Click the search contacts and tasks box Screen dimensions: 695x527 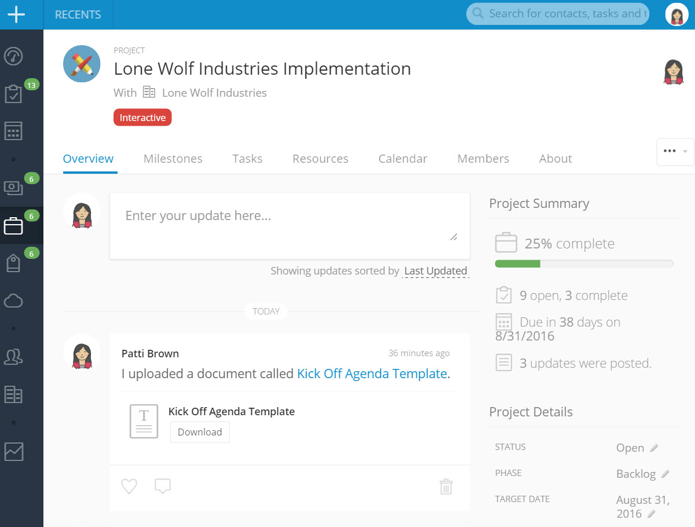(x=558, y=13)
